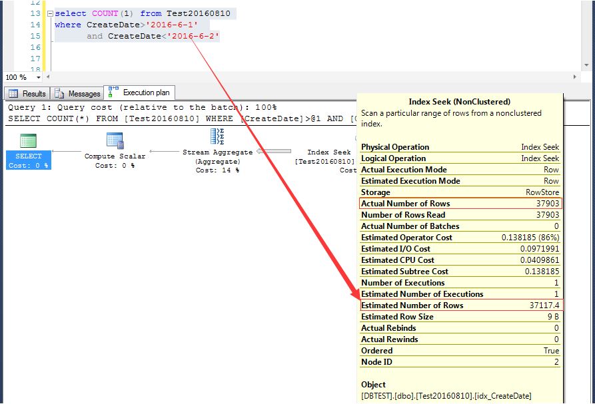Collapse the select statement outline on line 13
Viewport: 595px width, 404px height.
[50, 13]
